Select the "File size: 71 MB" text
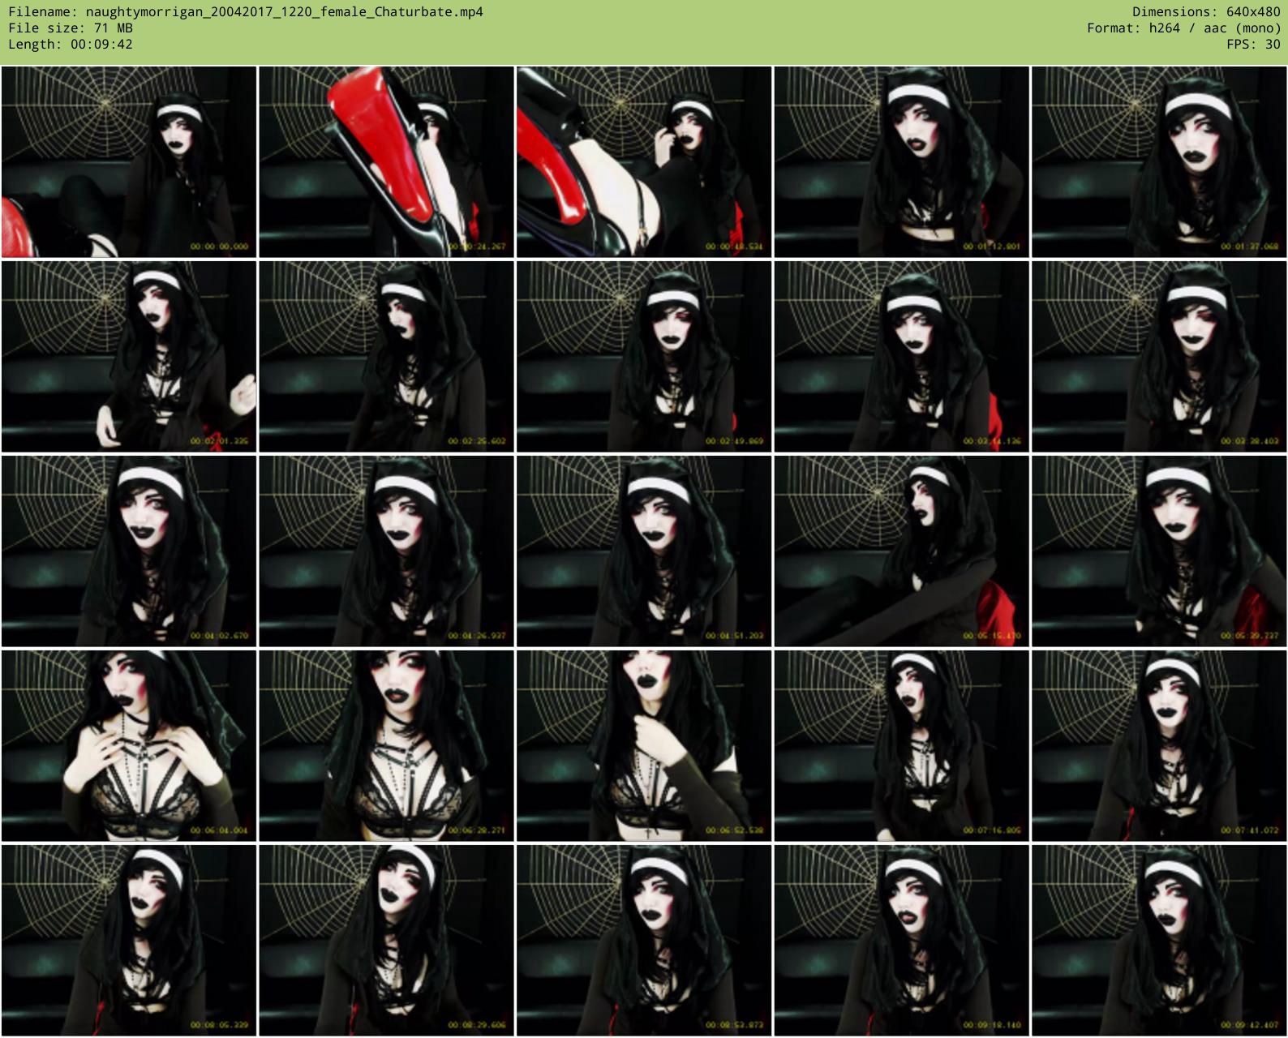 click(71, 28)
